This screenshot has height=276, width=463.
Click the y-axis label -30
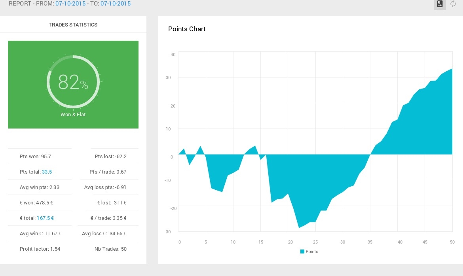(168, 232)
